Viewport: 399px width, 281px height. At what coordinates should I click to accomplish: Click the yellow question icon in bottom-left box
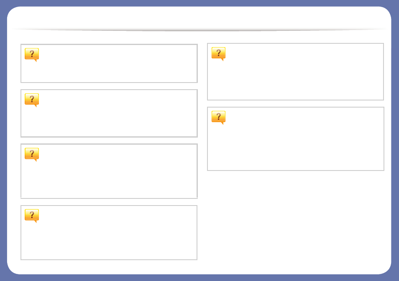pyautogui.click(x=32, y=216)
